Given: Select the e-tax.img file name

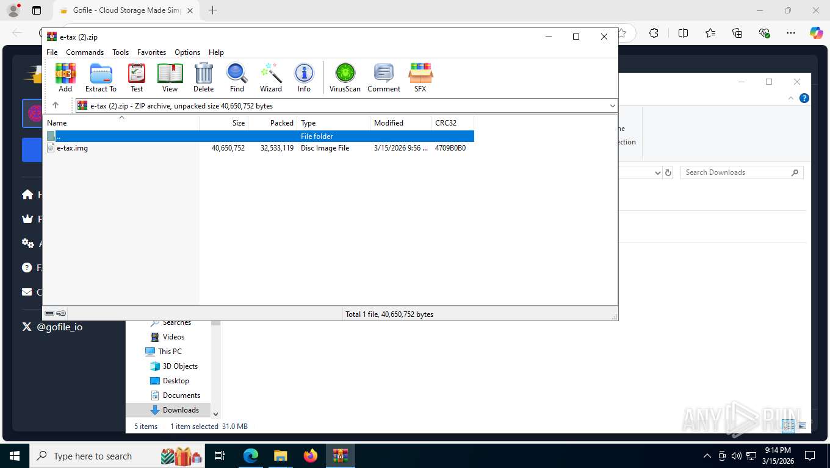Looking at the screenshot, I should pos(72,148).
